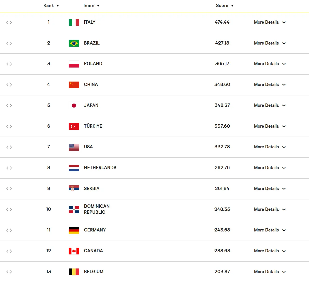This screenshot has height=281, width=309.
Task: Click the Serbia flag icon
Action: click(x=74, y=188)
